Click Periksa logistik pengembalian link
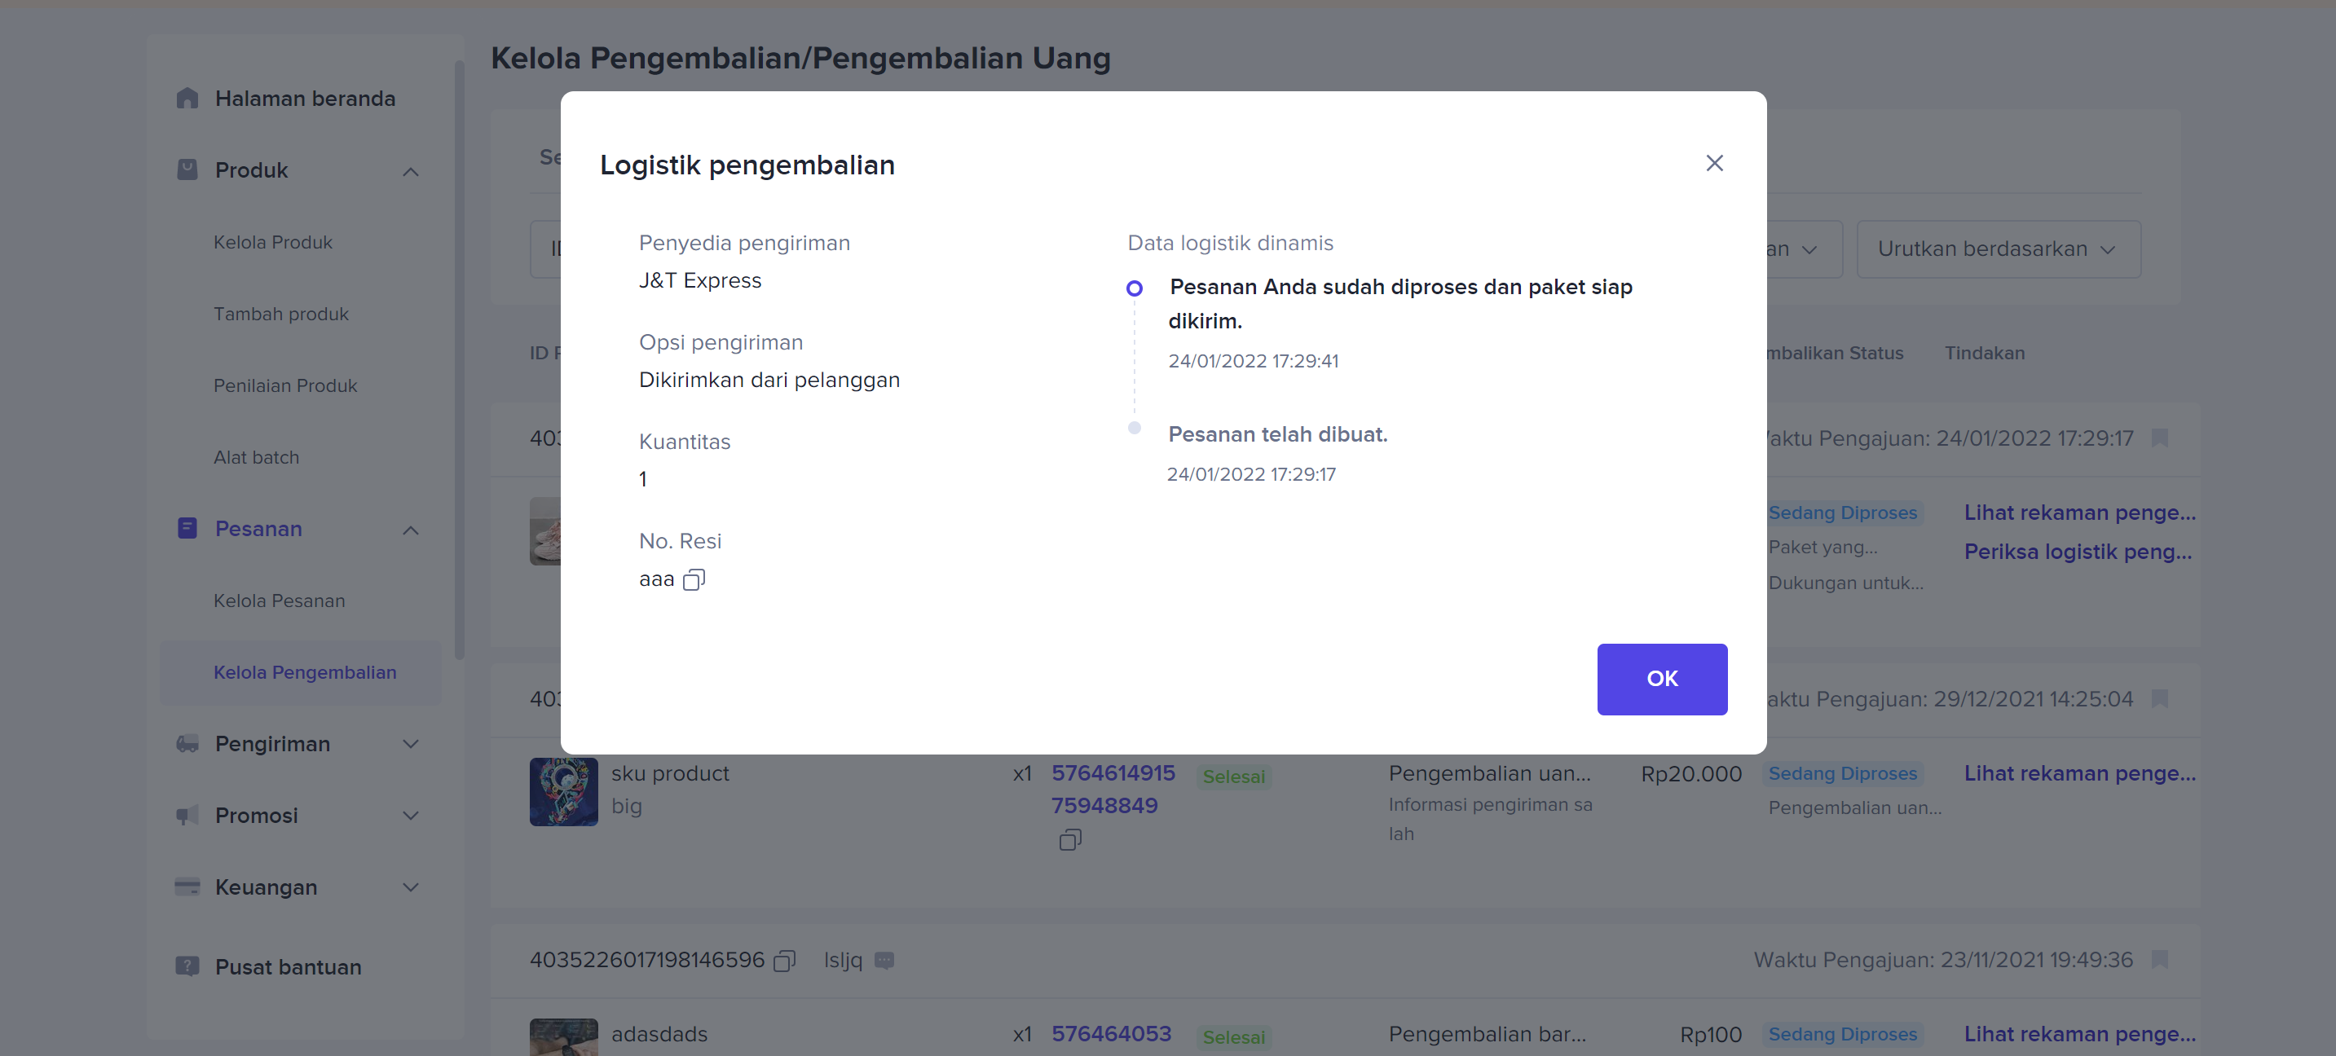2336x1056 pixels. click(2078, 551)
